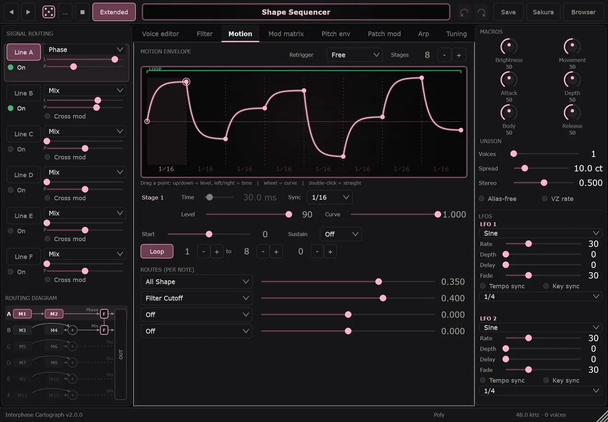The height and width of the screenshot is (422, 608).
Task: Open the Filter Cutoff route dropdown
Action: [196, 298]
